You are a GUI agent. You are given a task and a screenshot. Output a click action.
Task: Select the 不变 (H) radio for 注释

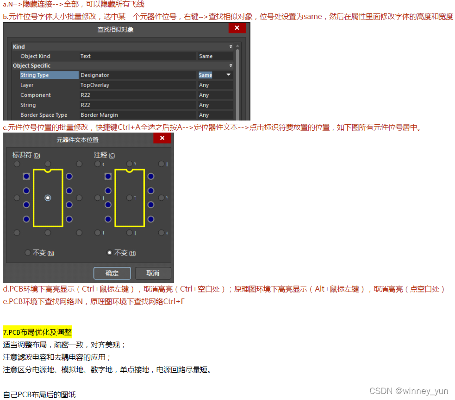[x=109, y=253]
